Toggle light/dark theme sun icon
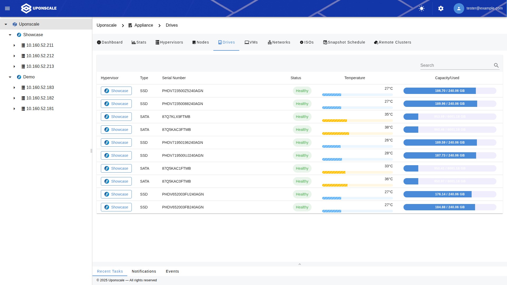The width and height of the screenshot is (507, 285). tap(422, 8)
